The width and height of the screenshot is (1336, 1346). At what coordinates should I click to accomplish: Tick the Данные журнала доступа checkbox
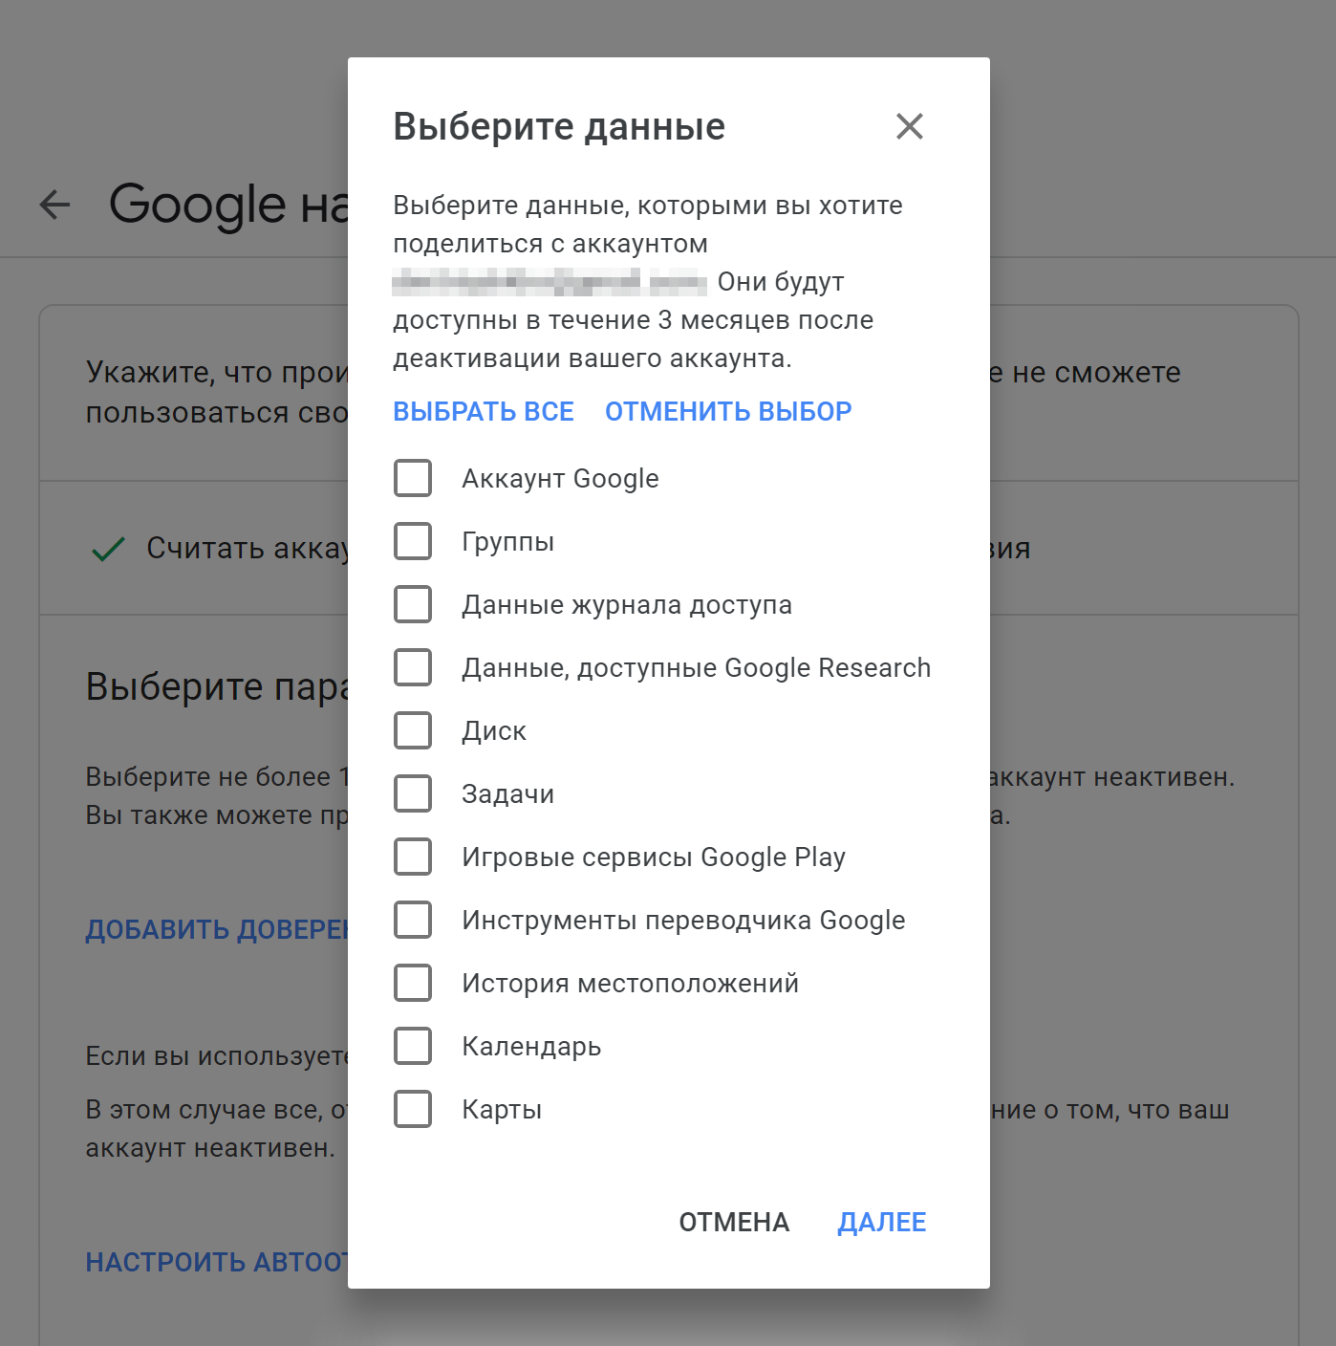[x=413, y=604]
